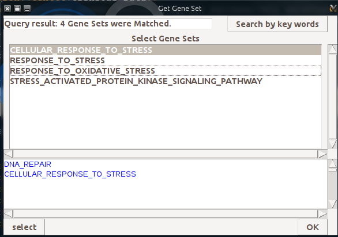Click blue CELLULAR_RESPONSE_TO_STRESS in lower panel

tap(70, 174)
